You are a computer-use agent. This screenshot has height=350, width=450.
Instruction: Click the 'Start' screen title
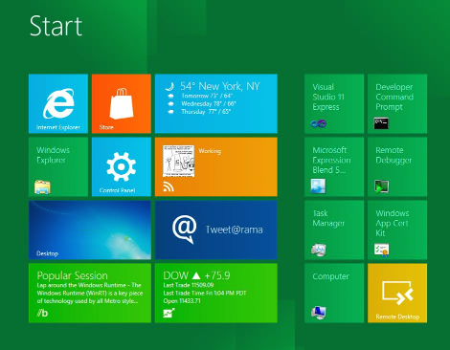56,26
